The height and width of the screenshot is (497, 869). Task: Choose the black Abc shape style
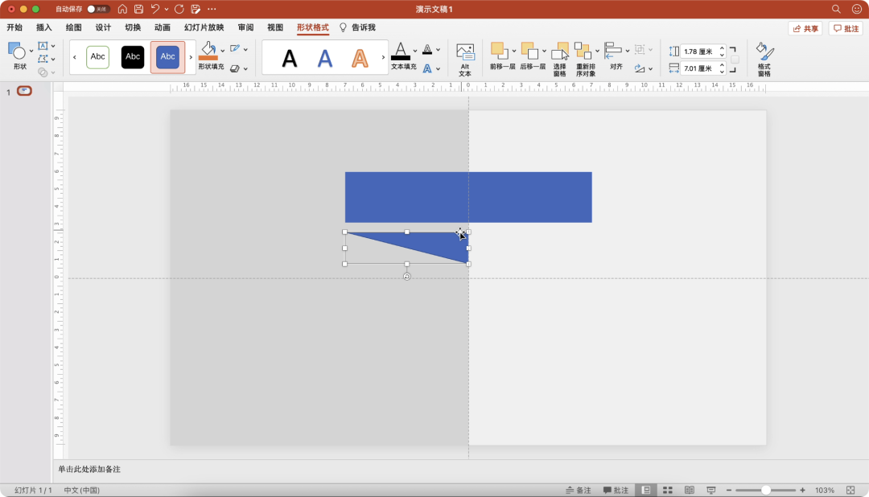click(x=133, y=56)
